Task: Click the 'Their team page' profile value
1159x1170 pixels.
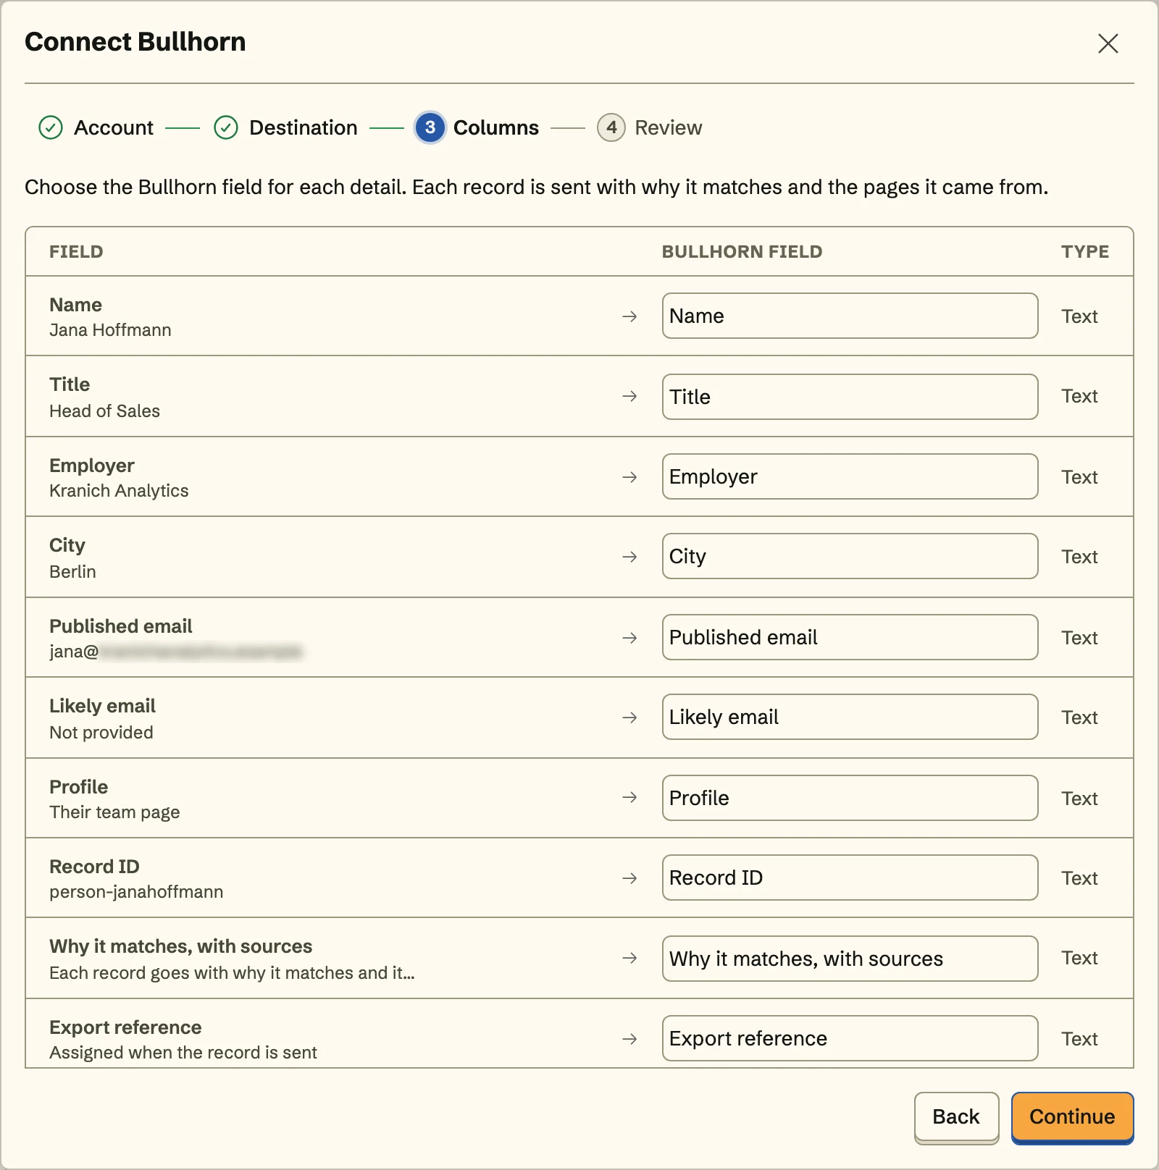Action: pos(114,812)
